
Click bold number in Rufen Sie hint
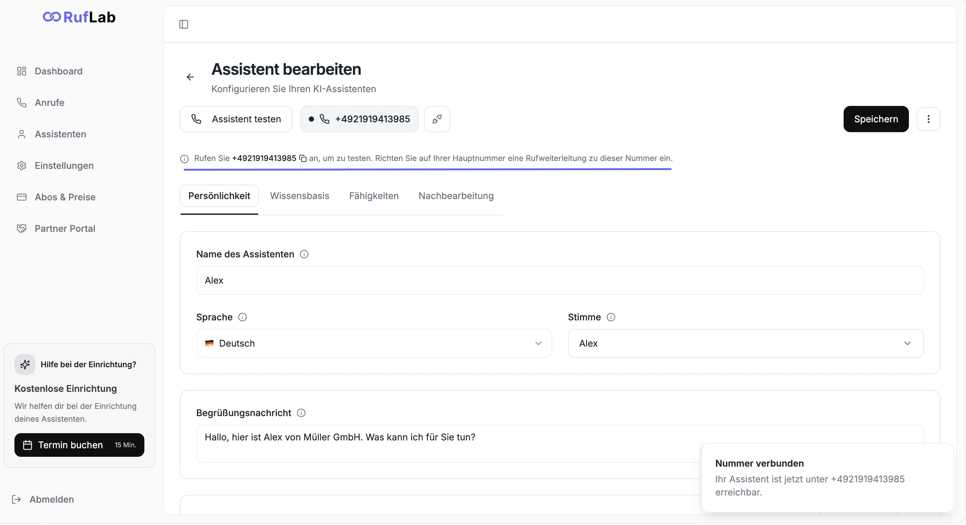tap(264, 158)
